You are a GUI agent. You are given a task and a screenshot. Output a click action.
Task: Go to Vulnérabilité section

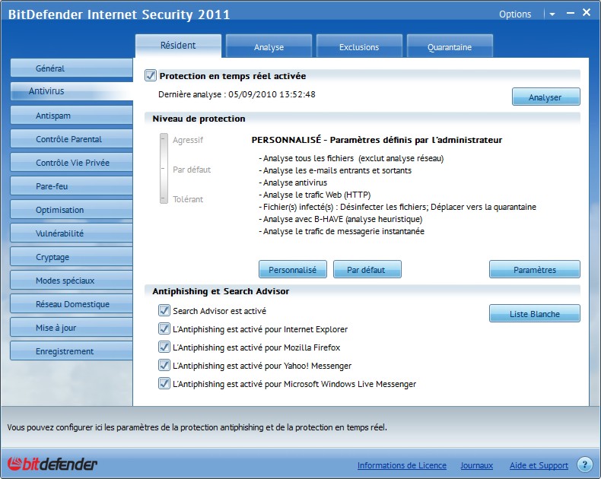[x=72, y=233]
